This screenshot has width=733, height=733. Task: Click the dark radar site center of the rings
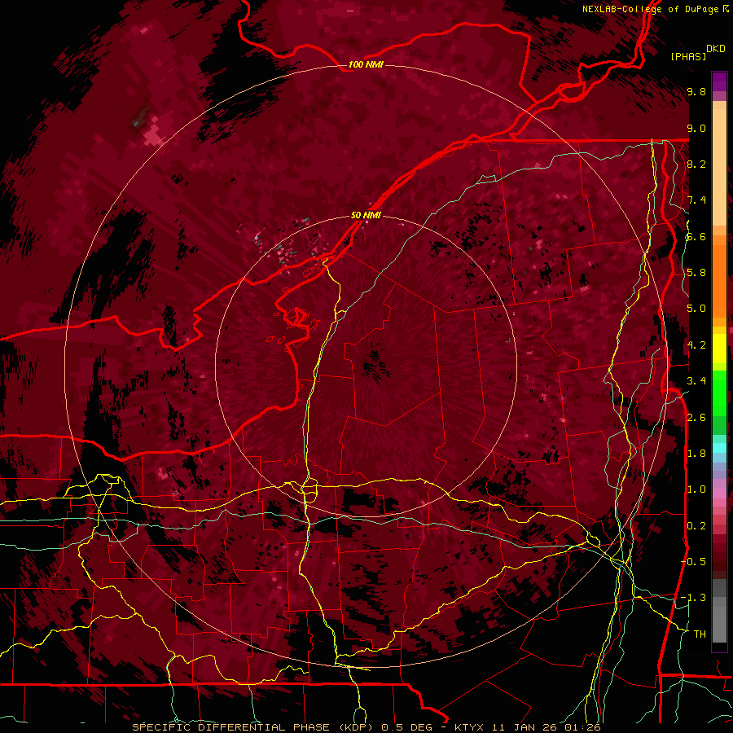(x=374, y=365)
